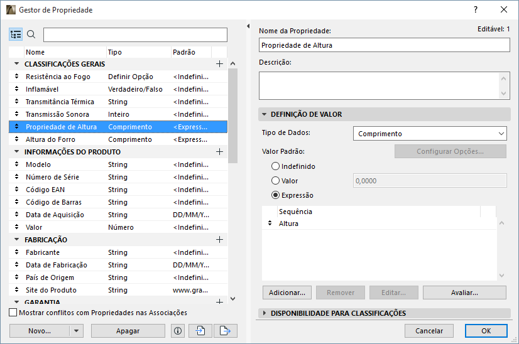Select the Expressão radio option
The image size is (519, 344).
click(x=275, y=195)
